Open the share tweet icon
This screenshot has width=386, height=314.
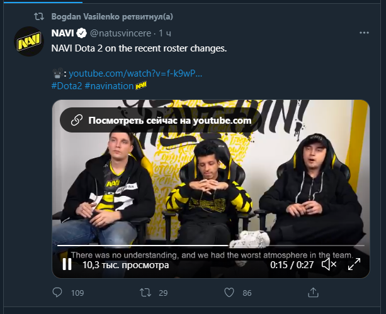[x=313, y=293]
